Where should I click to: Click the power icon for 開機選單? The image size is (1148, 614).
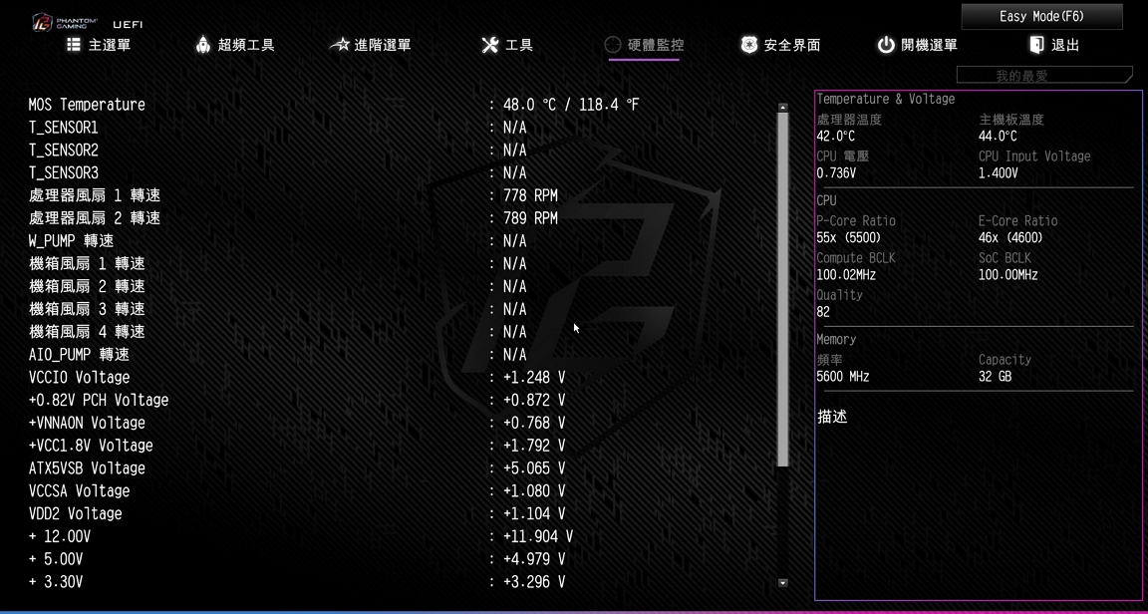[886, 45]
